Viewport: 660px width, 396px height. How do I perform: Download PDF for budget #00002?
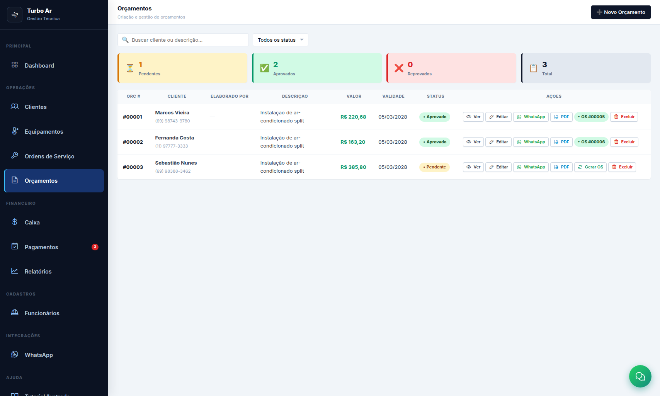point(561,142)
